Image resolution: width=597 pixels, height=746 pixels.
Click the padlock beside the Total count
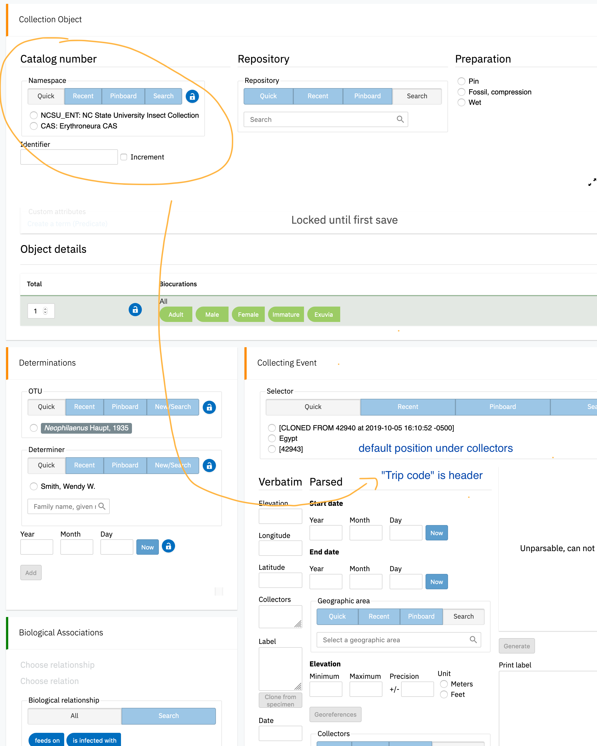coord(135,310)
